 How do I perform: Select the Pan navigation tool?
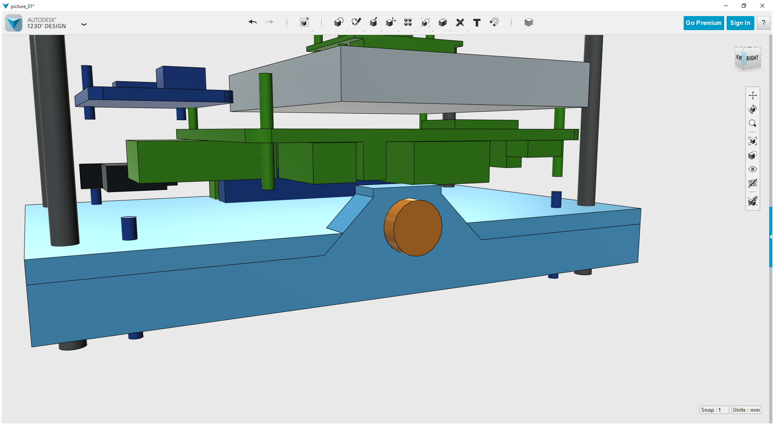tap(753, 95)
